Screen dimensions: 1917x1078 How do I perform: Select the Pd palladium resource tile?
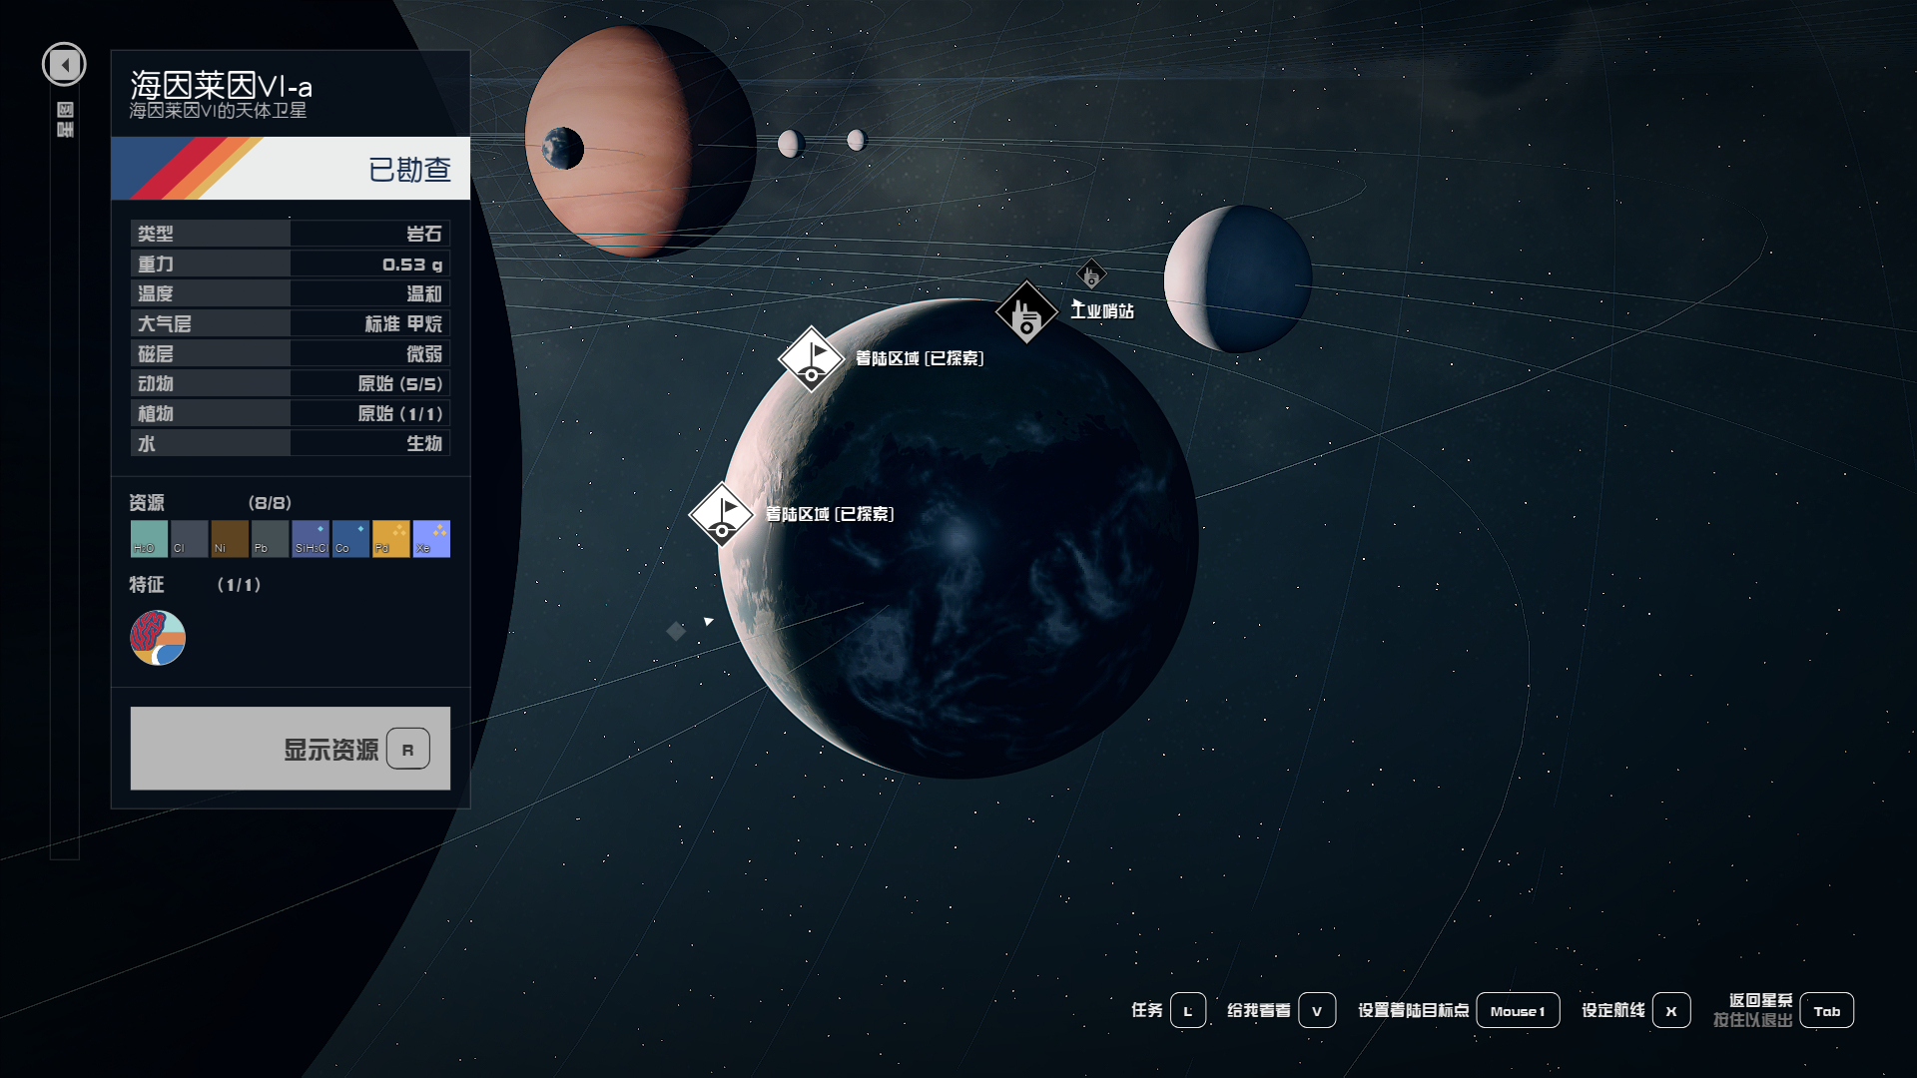(x=391, y=539)
